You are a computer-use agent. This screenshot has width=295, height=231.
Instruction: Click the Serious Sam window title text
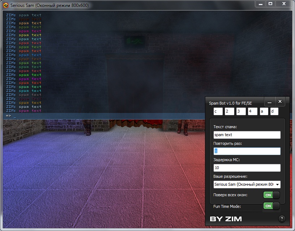[50, 5]
